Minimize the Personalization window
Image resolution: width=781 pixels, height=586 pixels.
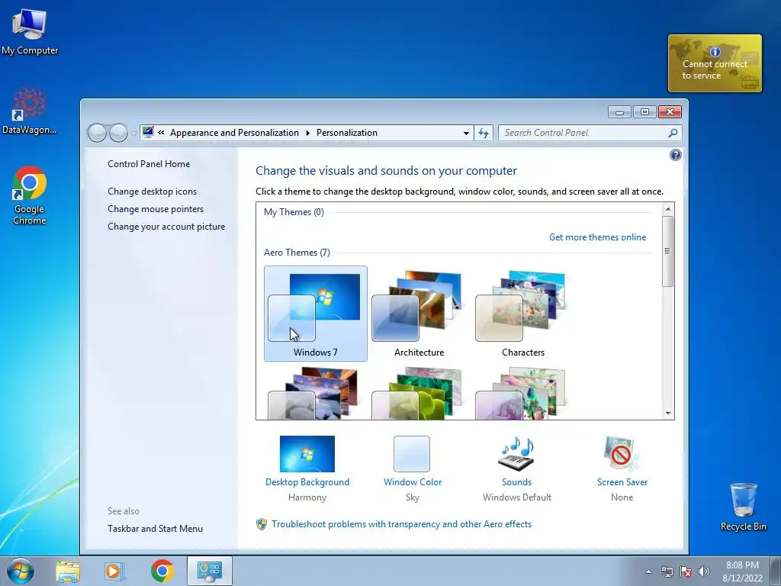[x=619, y=112]
